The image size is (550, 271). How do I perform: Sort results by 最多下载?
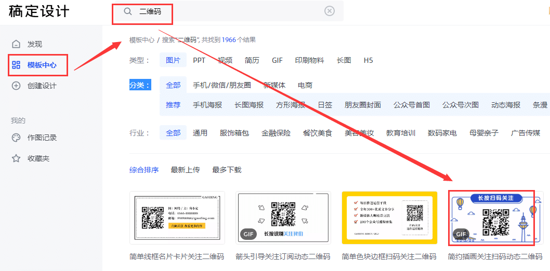pos(227,170)
